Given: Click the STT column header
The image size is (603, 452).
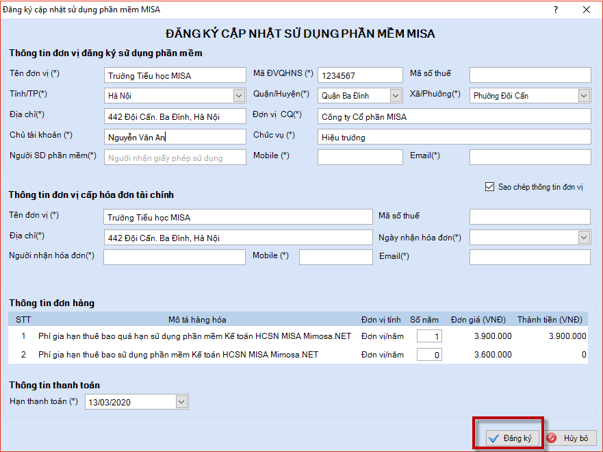Looking at the screenshot, I should point(23,320).
